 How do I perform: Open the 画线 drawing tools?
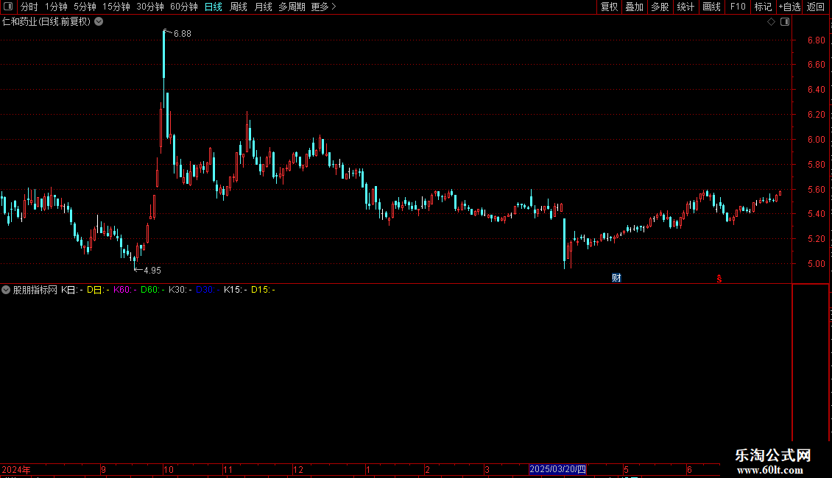click(x=711, y=7)
